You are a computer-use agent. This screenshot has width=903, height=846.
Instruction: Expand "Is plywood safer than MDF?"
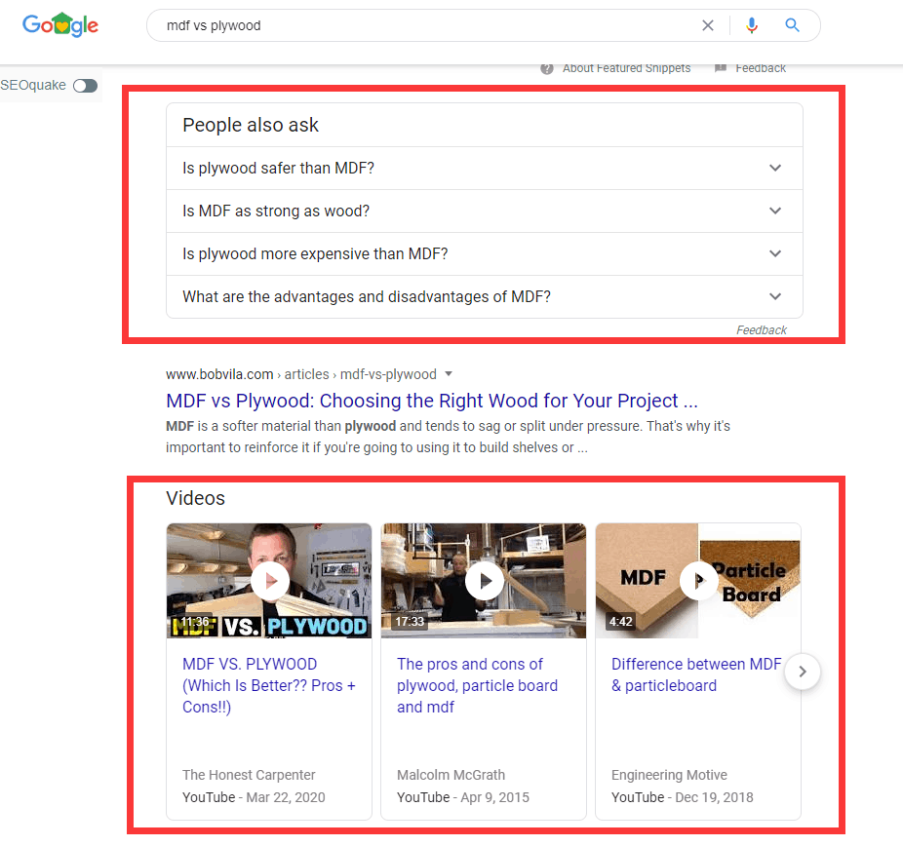click(x=485, y=168)
